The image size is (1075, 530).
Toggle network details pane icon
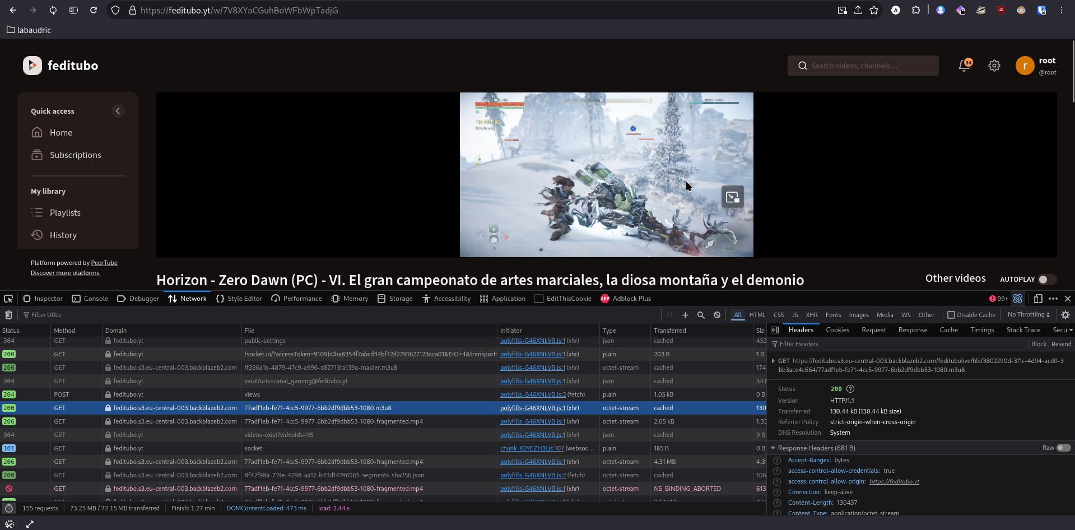coord(775,330)
